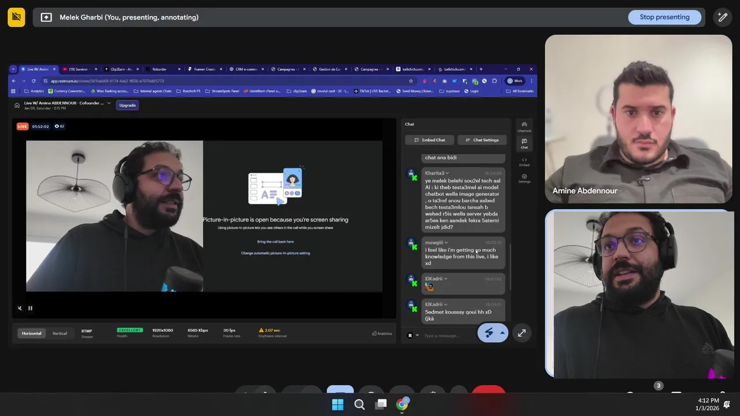Click Amine Abdennour's video tile

pos(638,119)
